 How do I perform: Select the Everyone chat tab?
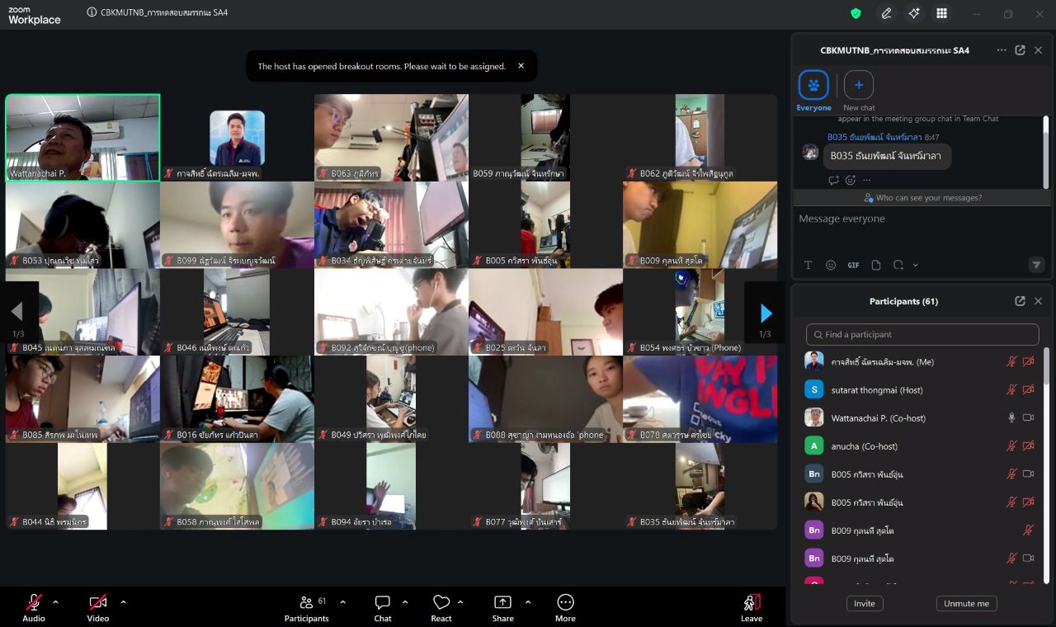pos(813,86)
